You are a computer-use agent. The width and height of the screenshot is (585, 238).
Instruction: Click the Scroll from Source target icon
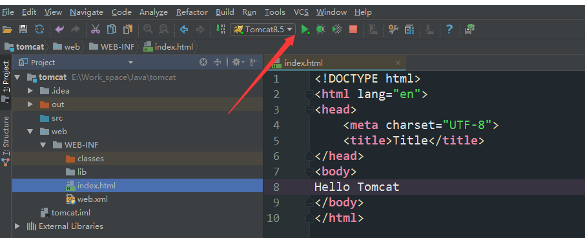click(203, 62)
